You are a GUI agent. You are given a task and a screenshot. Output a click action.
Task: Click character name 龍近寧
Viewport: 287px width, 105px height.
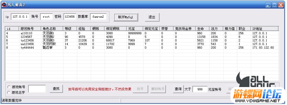(47, 48)
